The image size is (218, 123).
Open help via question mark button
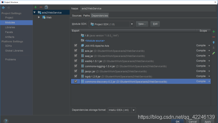(6, 121)
